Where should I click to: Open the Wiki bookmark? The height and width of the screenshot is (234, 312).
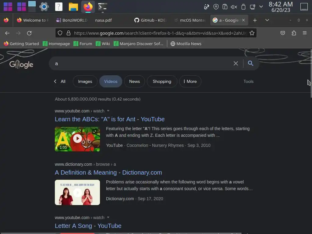pyautogui.click(x=103, y=44)
